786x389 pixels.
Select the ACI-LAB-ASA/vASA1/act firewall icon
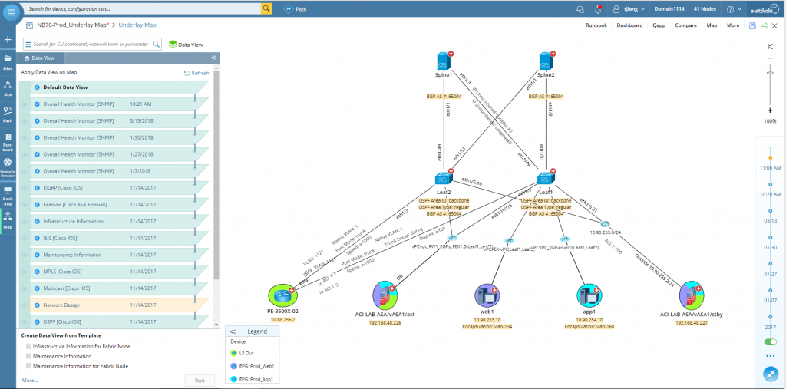pos(385,295)
